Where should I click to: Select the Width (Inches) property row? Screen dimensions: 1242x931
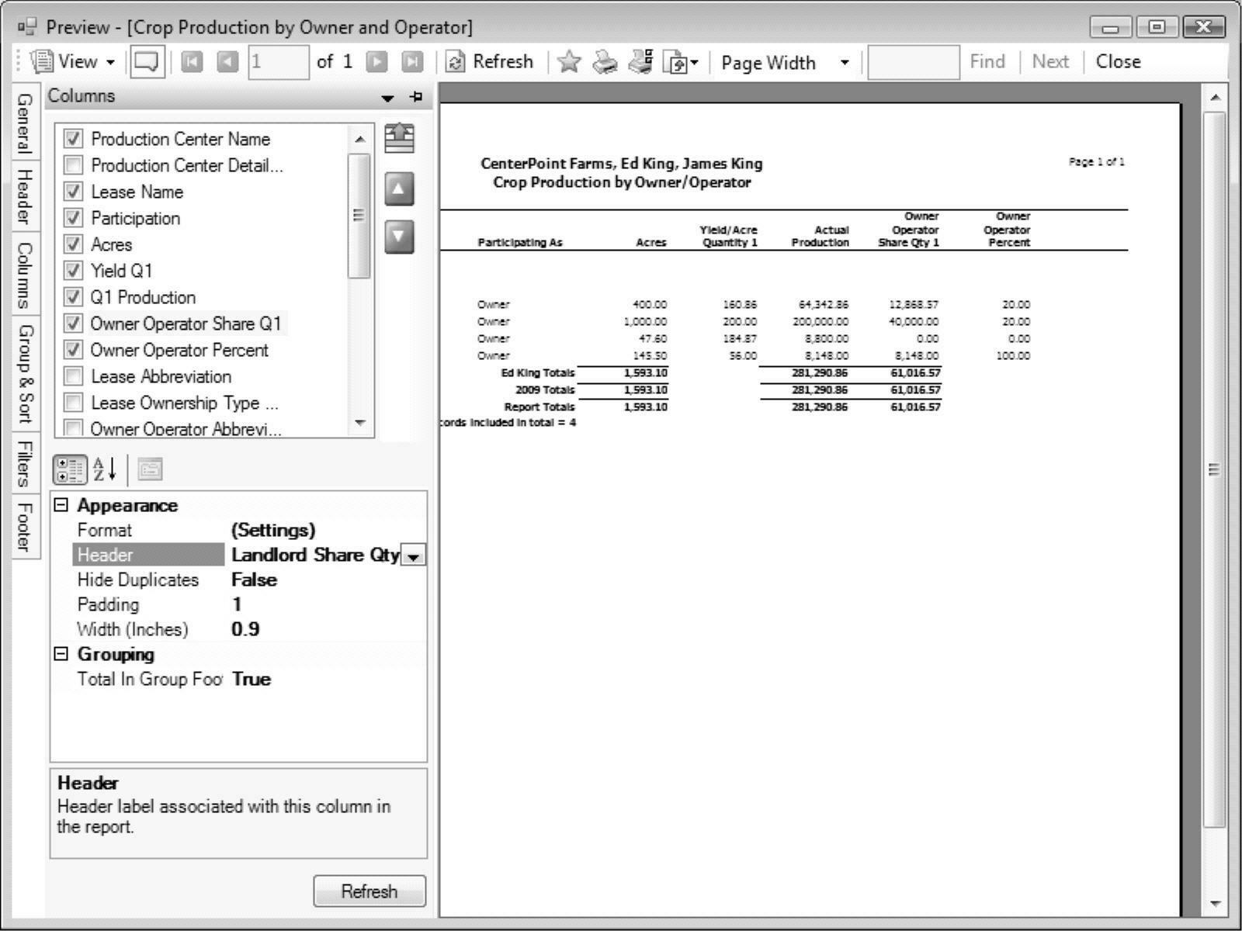click(238, 630)
